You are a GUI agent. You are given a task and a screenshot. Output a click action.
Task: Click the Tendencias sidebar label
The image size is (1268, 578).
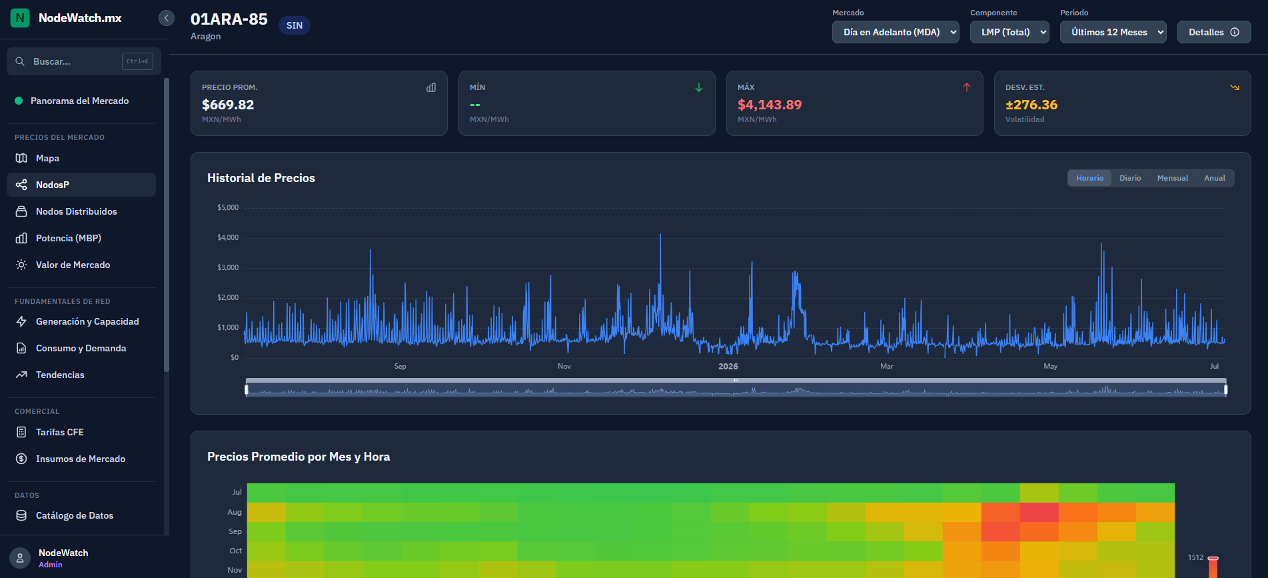click(60, 375)
